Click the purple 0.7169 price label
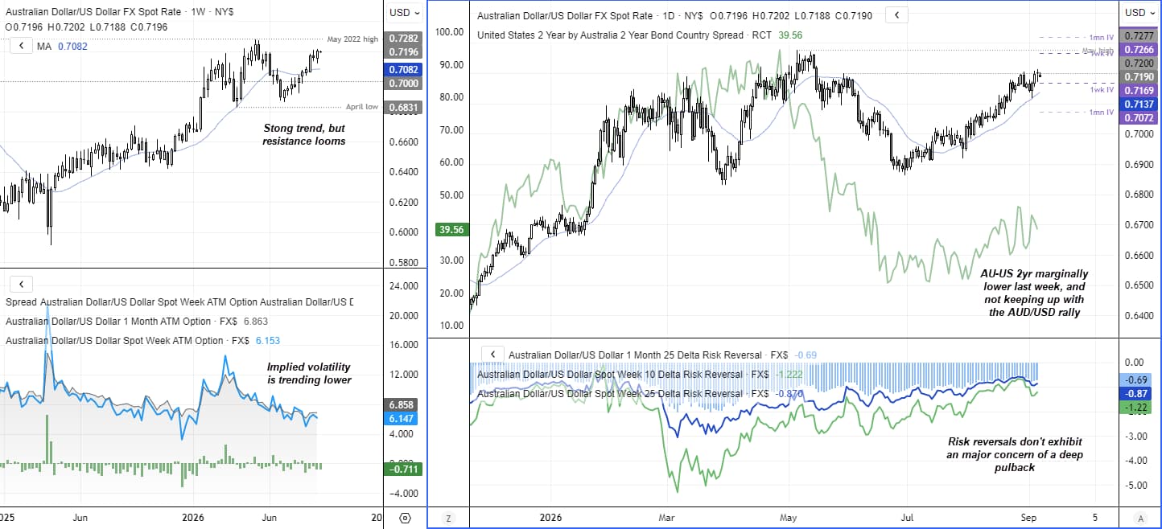 pyautogui.click(x=1138, y=90)
